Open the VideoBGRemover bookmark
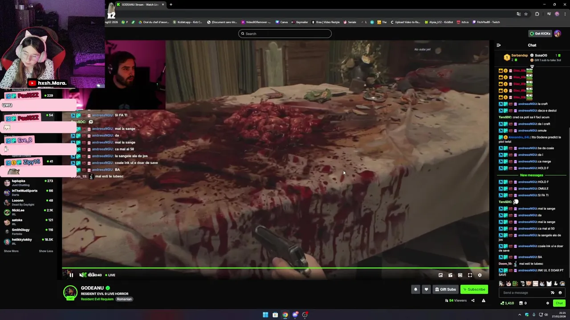 tap(256, 22)
